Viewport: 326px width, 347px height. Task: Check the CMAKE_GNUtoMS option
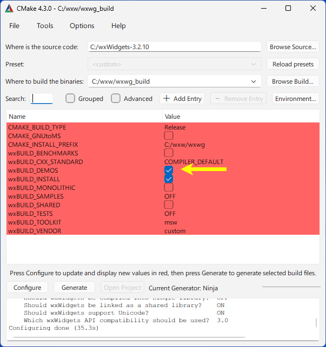(x=169, y=135)
